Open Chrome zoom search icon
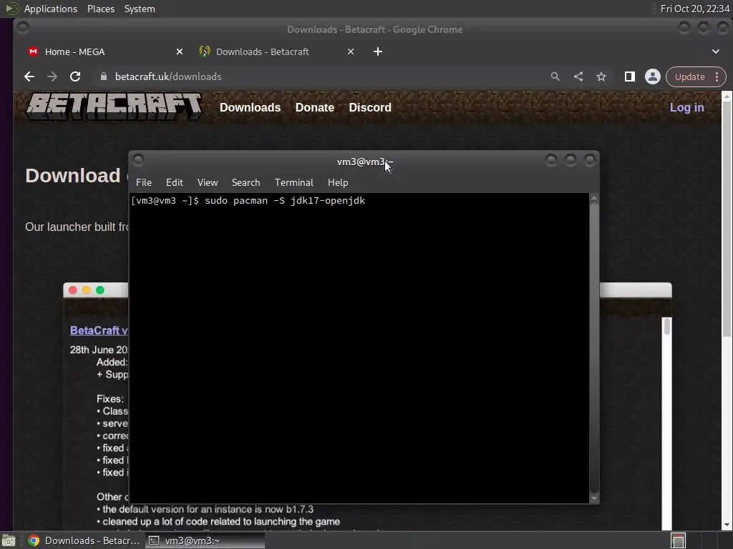Screen dimensions: 733x549 pyautogui.click(x=555, y=76)
